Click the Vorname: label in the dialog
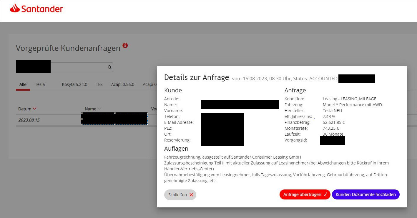The height and width of the screenshot is (218, 417). pyautogui.click(x=174, y=111)
